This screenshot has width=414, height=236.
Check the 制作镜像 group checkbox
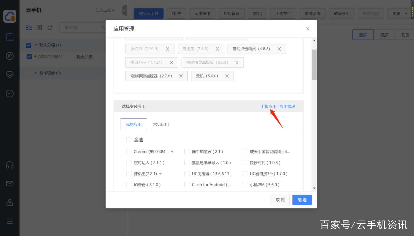tap(29, 73)
